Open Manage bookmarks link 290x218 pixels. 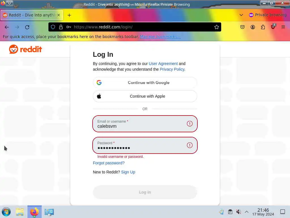pos(160,37)
